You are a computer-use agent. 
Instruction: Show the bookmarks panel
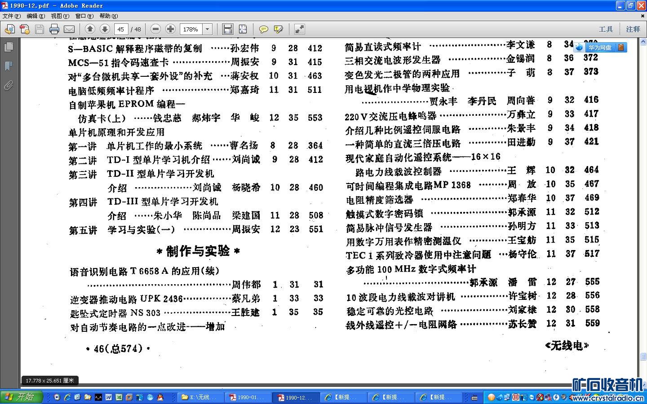click(9, 66)
